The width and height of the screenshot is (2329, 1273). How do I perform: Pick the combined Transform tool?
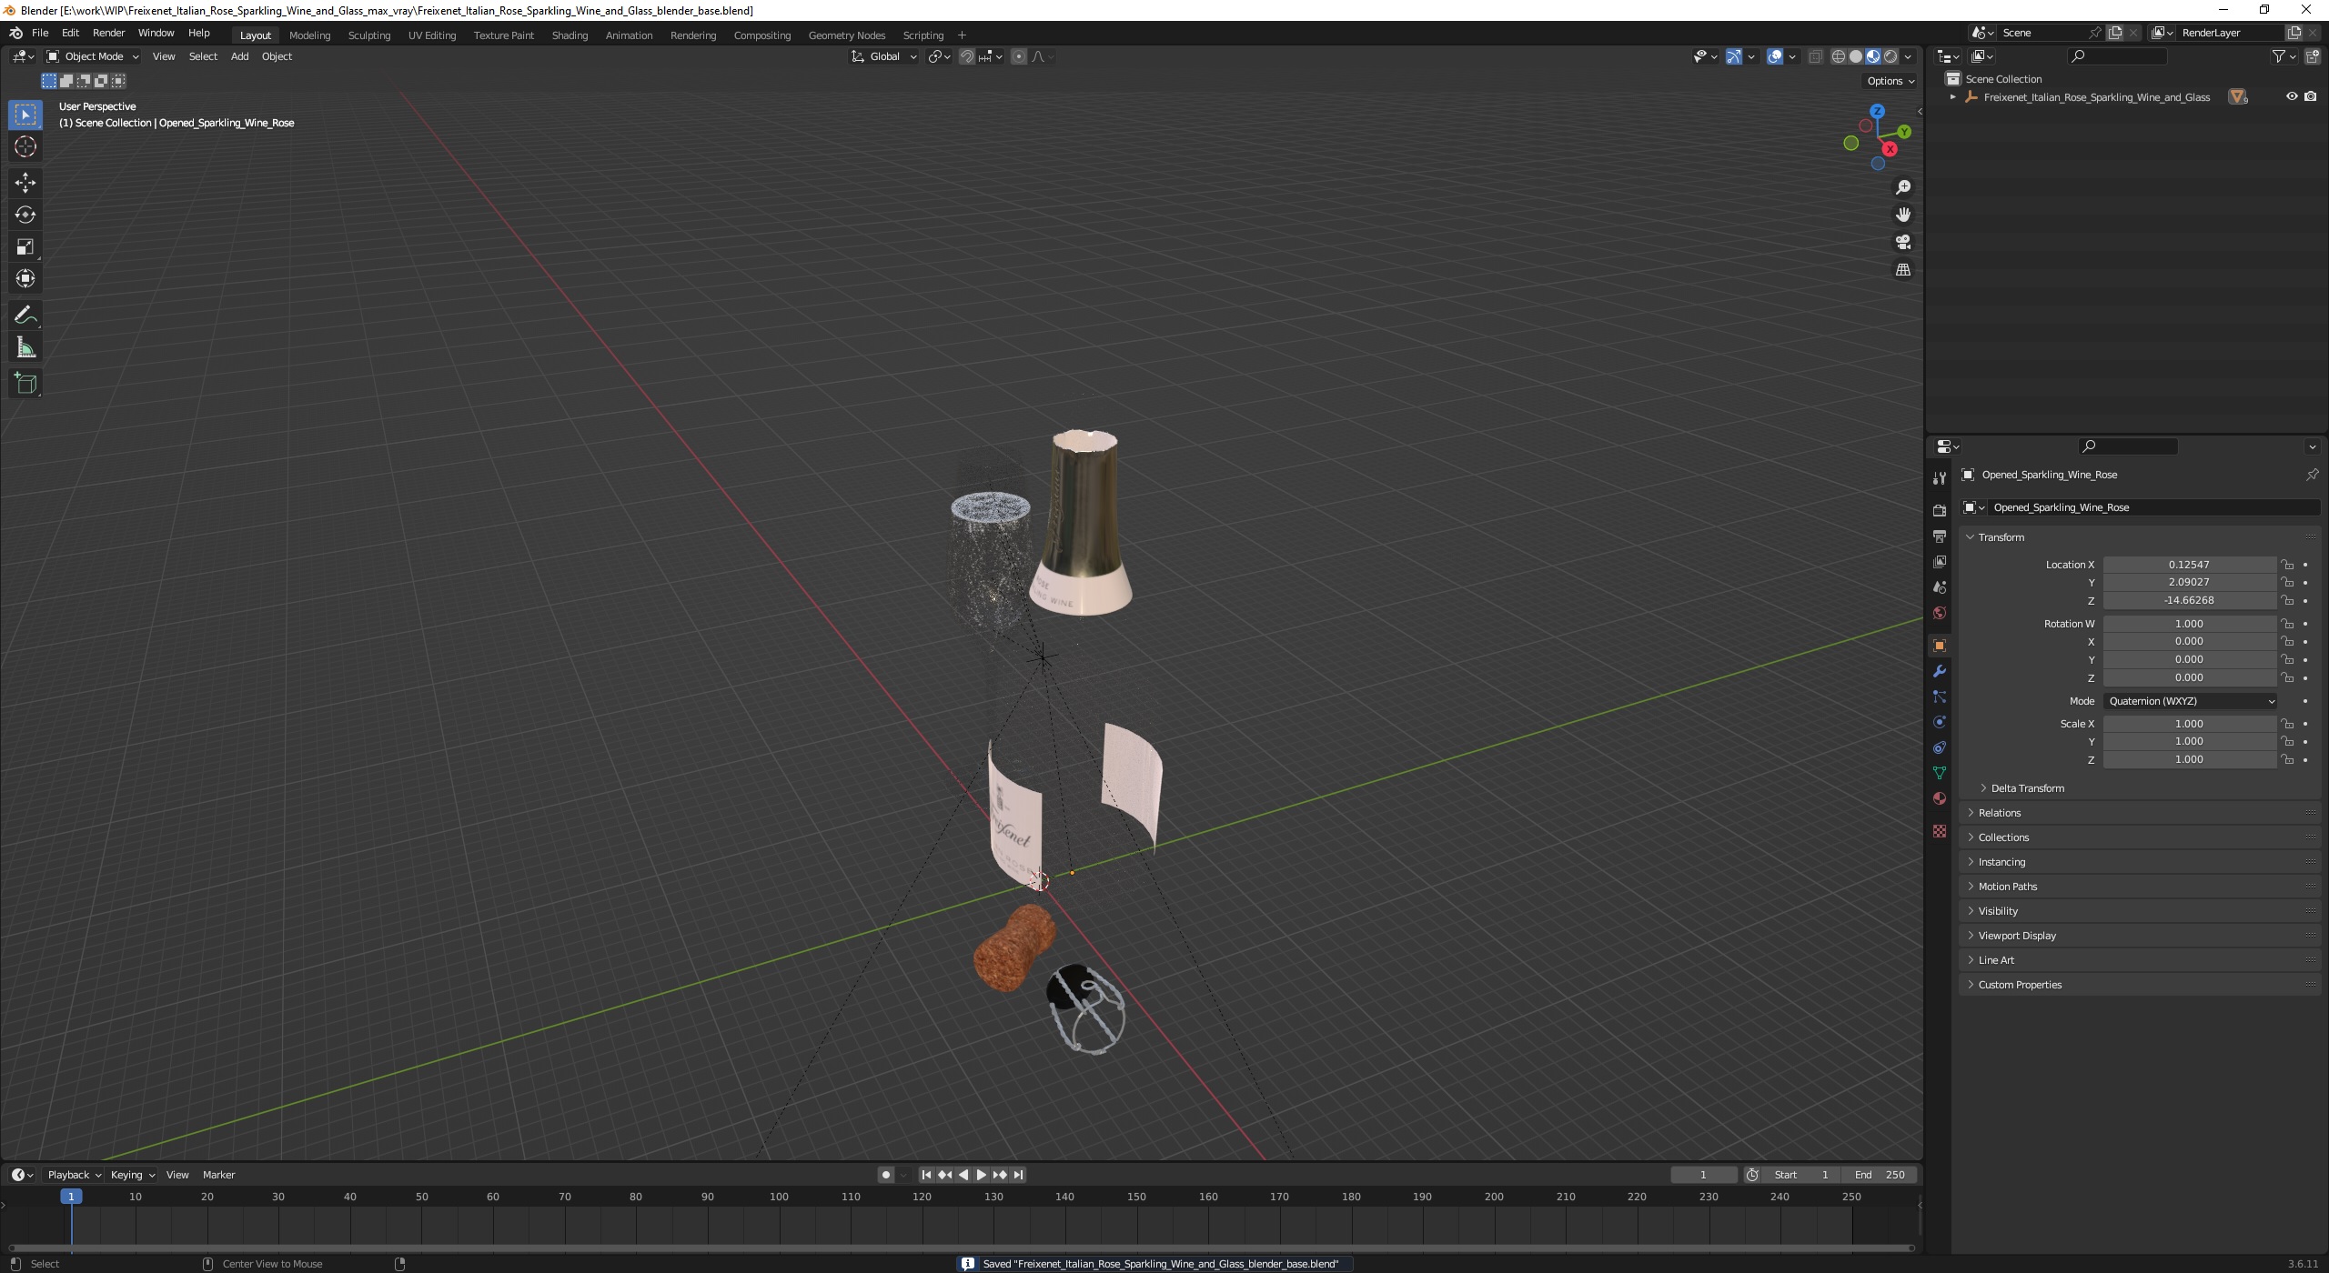coord(25,278)
